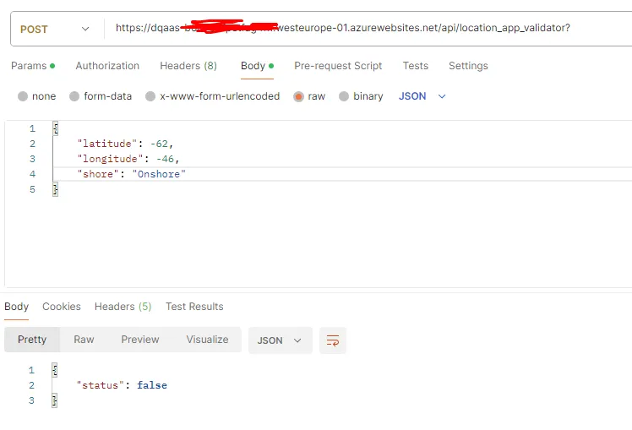Screen dimensions: 632x430
Task: Open the Test Results tab
Action: coord(194,307)
